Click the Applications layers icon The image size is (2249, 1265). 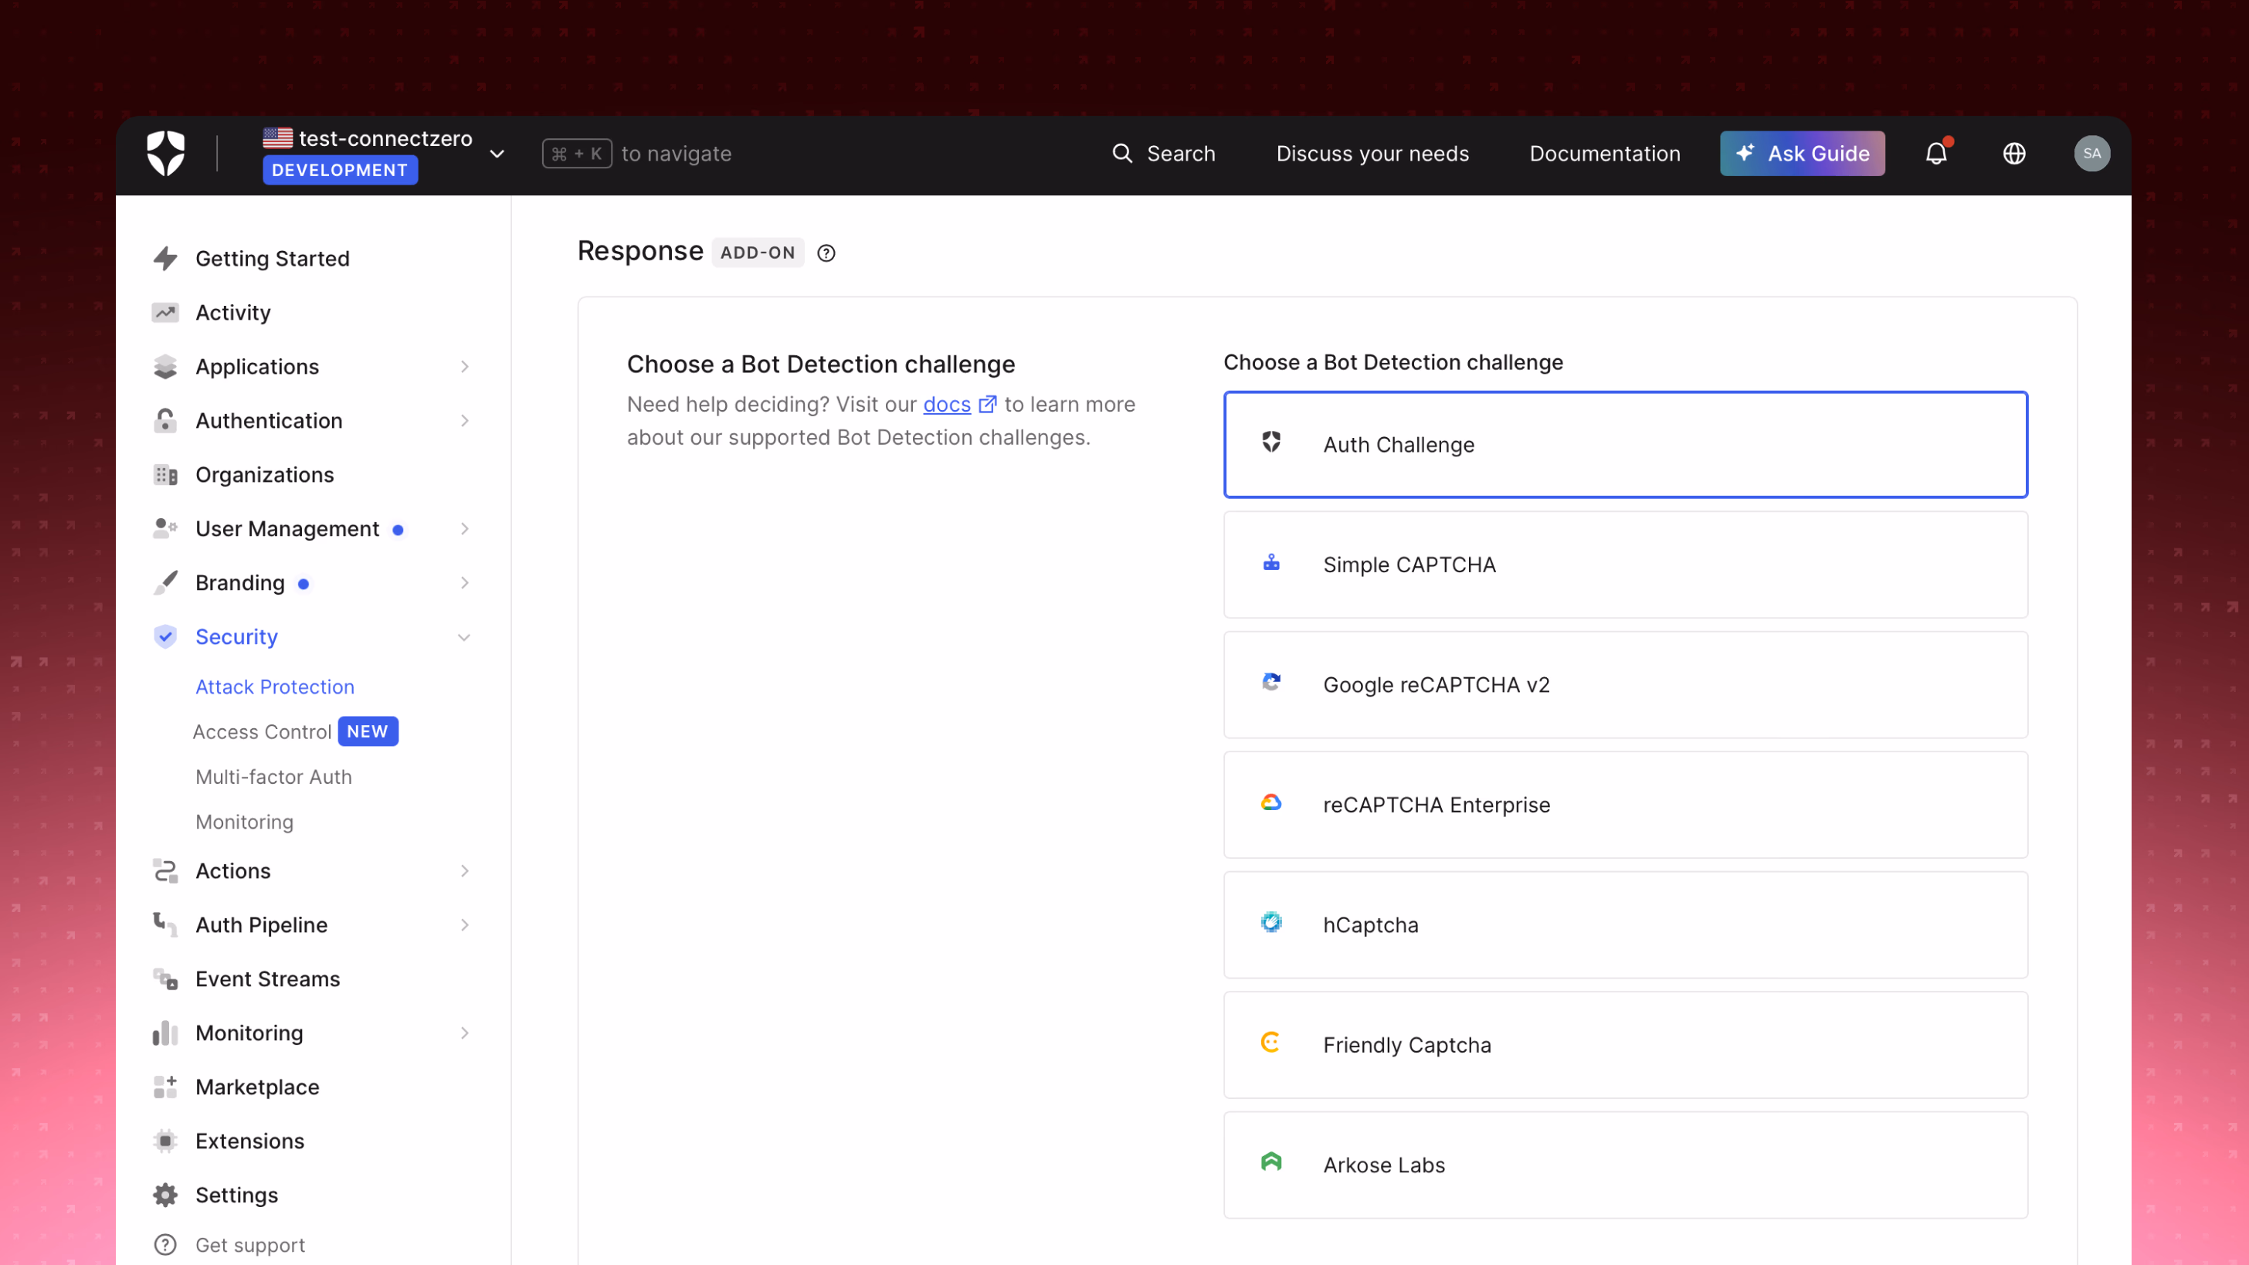tap(165, 367)
